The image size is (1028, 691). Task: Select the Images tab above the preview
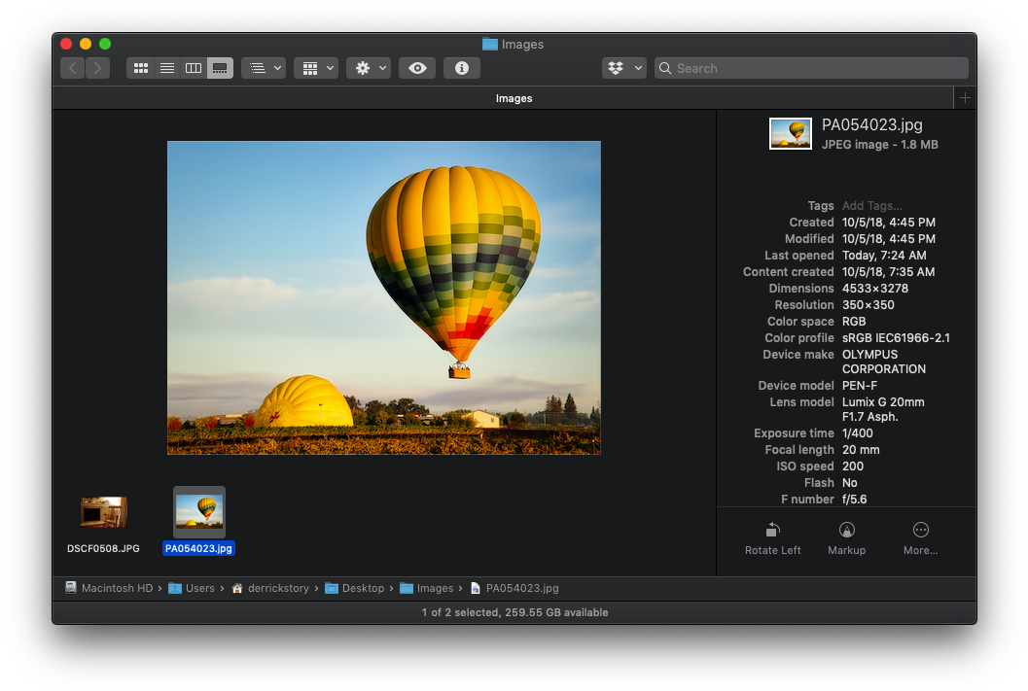514,97
